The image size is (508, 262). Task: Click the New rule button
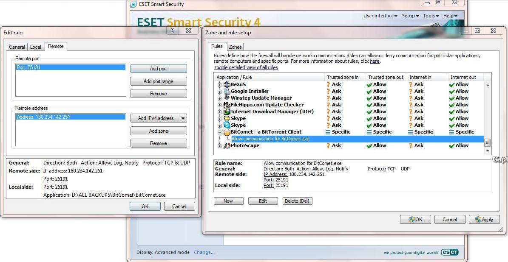(x=228, y=201)
